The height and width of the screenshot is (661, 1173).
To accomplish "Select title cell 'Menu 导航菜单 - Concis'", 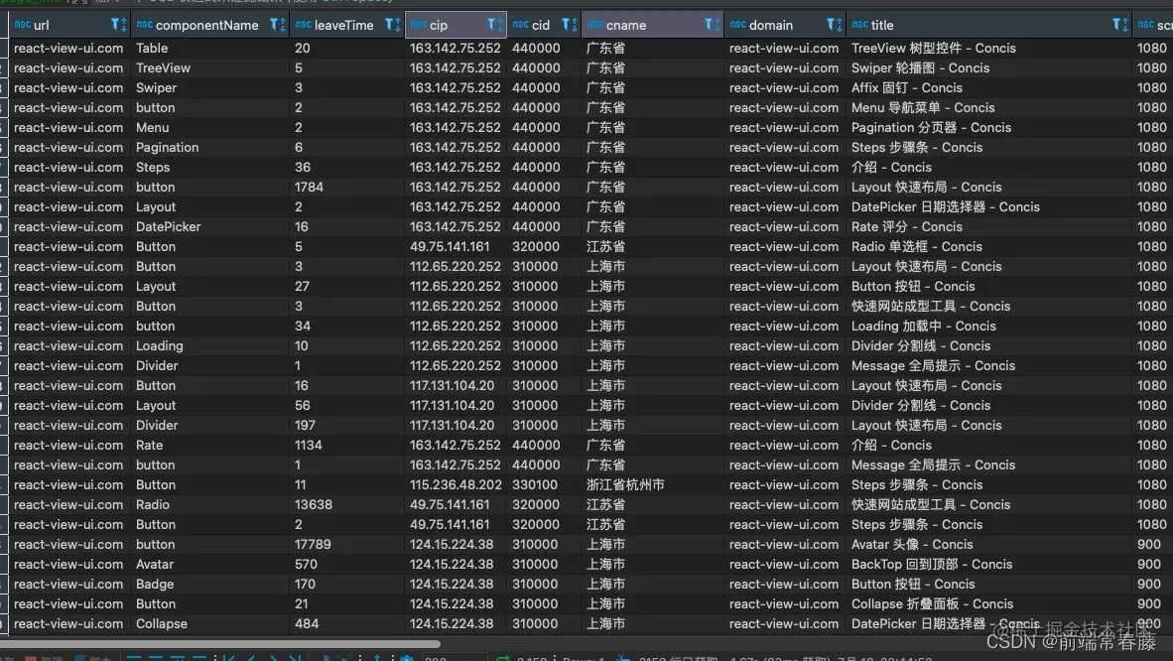I will [988, 108].
